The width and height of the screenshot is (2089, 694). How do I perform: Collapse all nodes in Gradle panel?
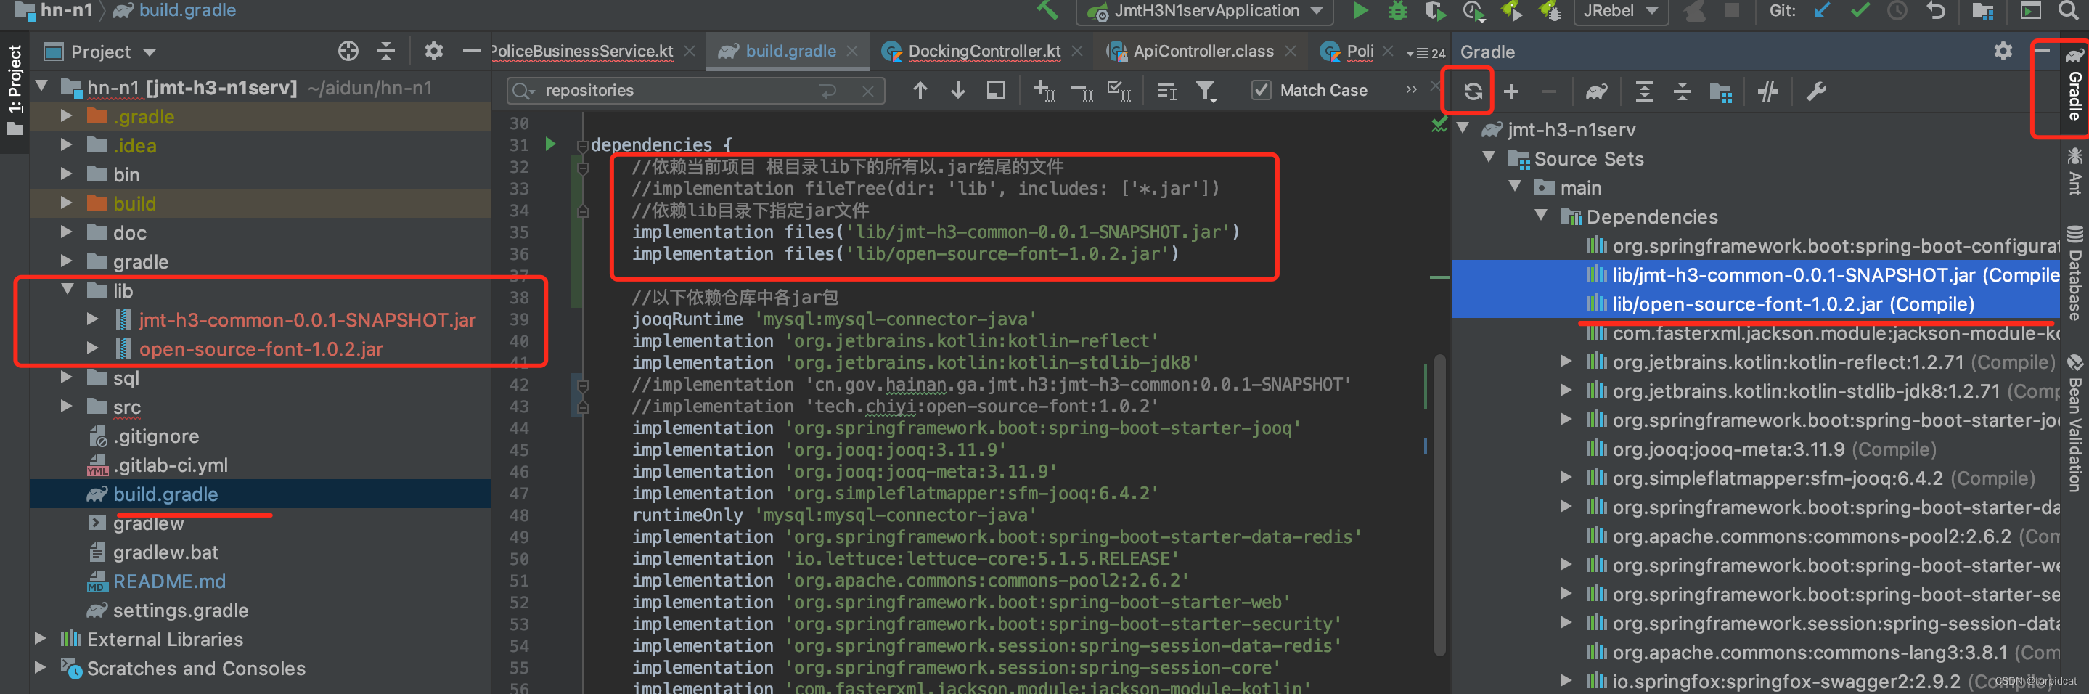(1683, 91)
